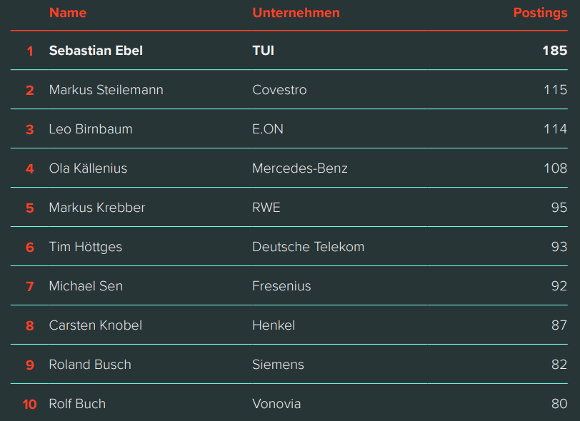The height and width of the screenshot is (421, 580).
Task: Click the TUI company entry
Action: 263,51
